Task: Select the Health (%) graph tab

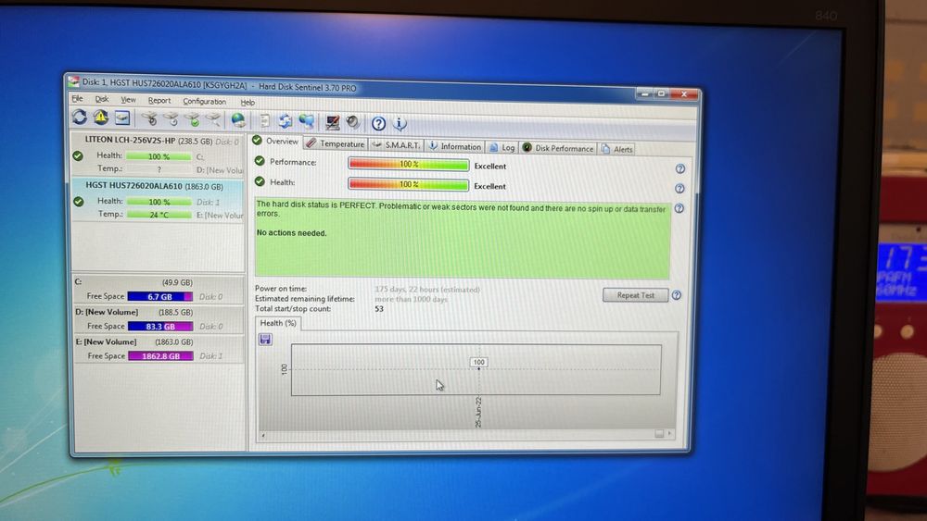Action: pyautogui.click(x=278, y=323)
